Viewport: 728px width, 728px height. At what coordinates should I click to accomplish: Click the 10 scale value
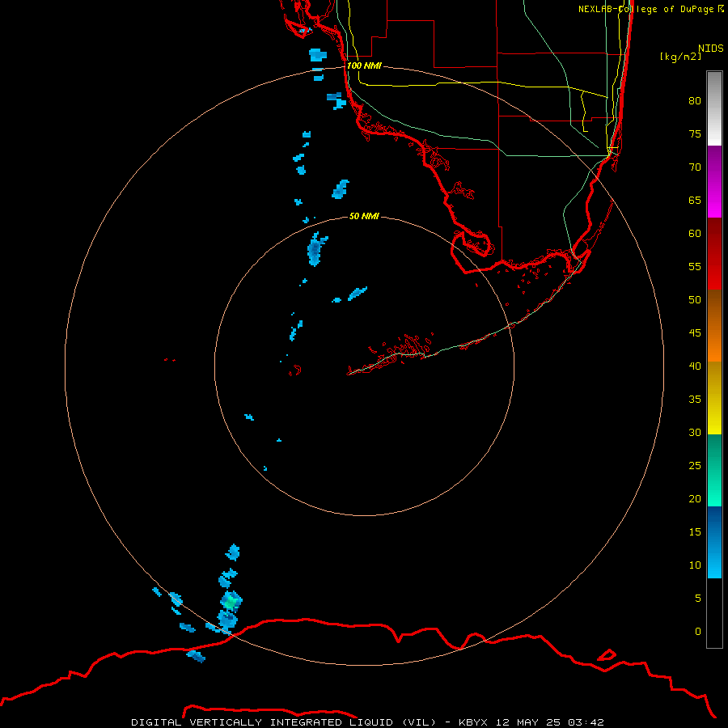(695, 565)
